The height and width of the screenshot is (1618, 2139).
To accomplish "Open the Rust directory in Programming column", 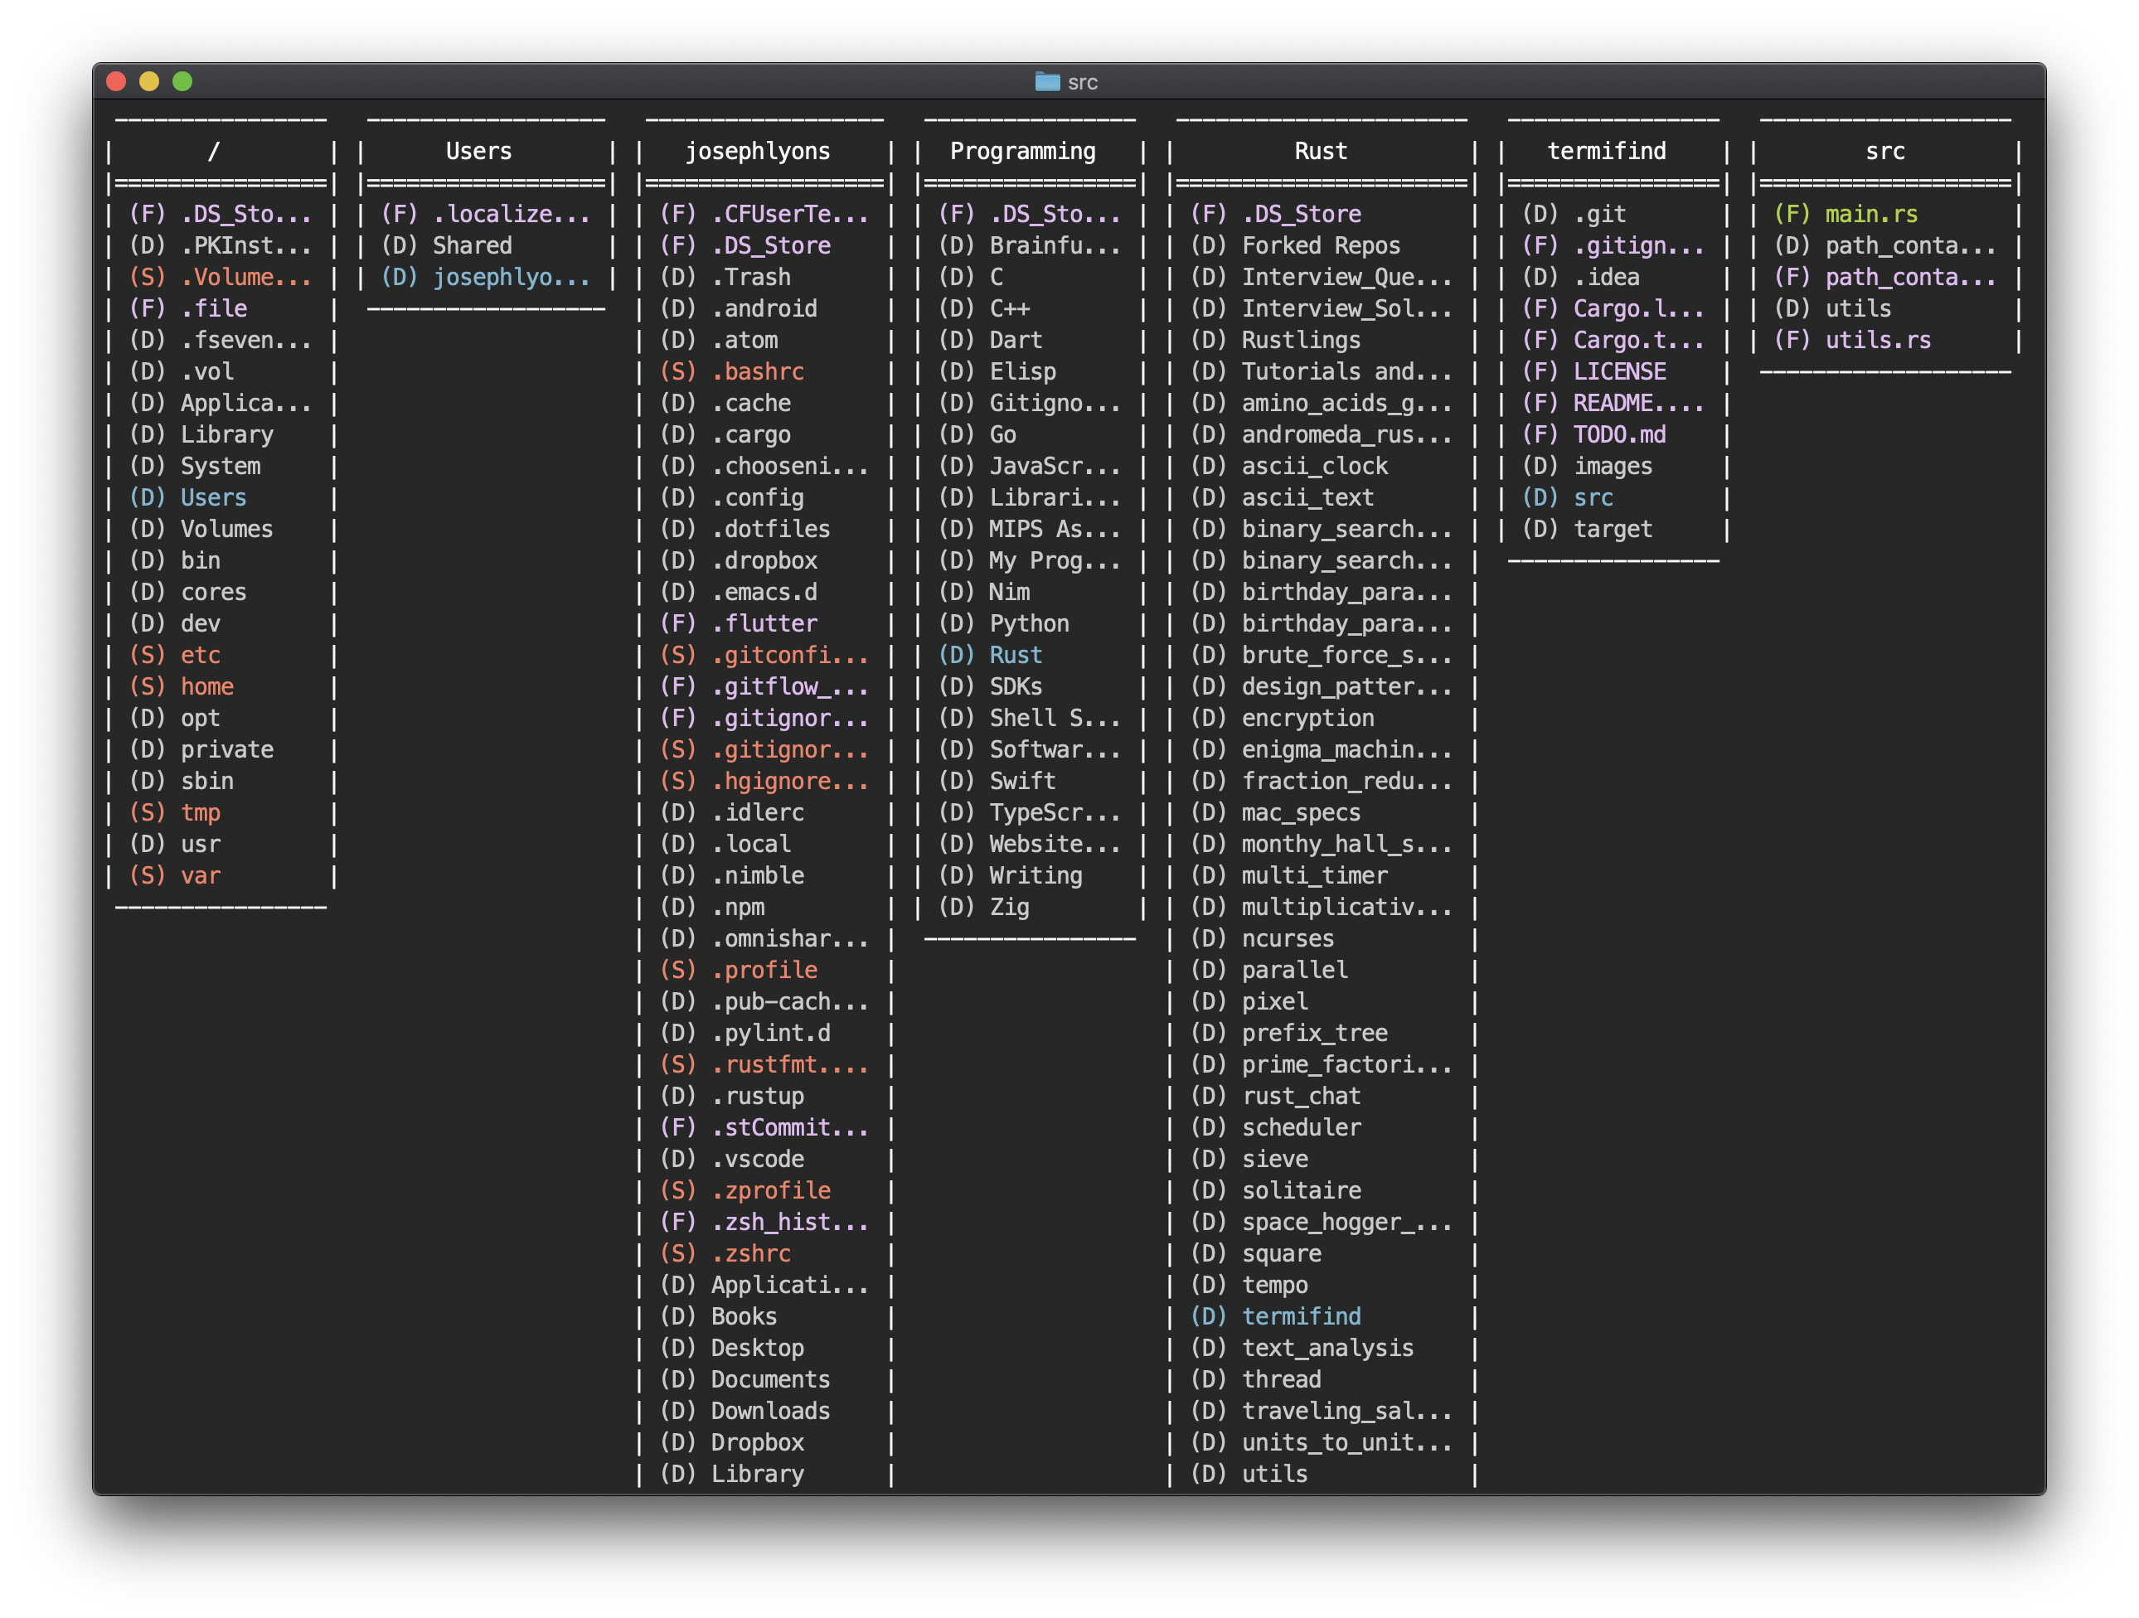I will (1016, 656).
